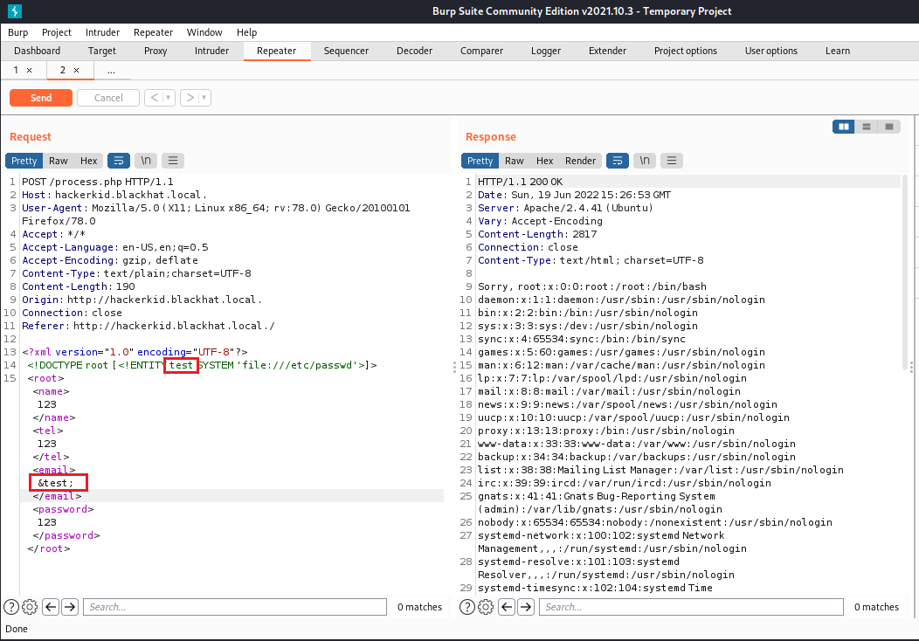Toggle word wrap icon in Request panel

pos(119,161)
